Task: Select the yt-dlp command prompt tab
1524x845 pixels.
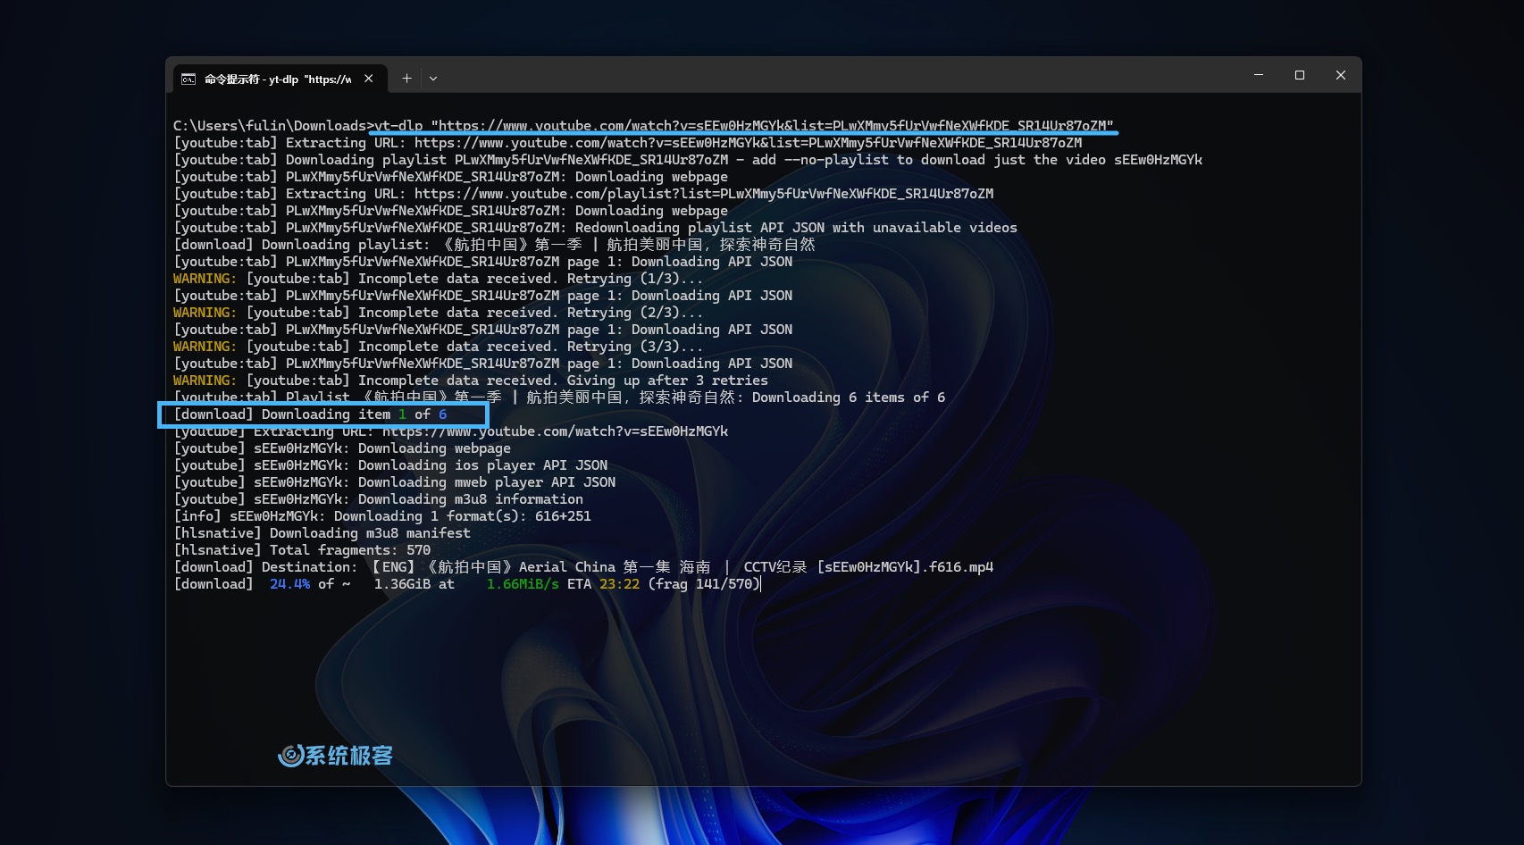Action: [x=280, y=79]
